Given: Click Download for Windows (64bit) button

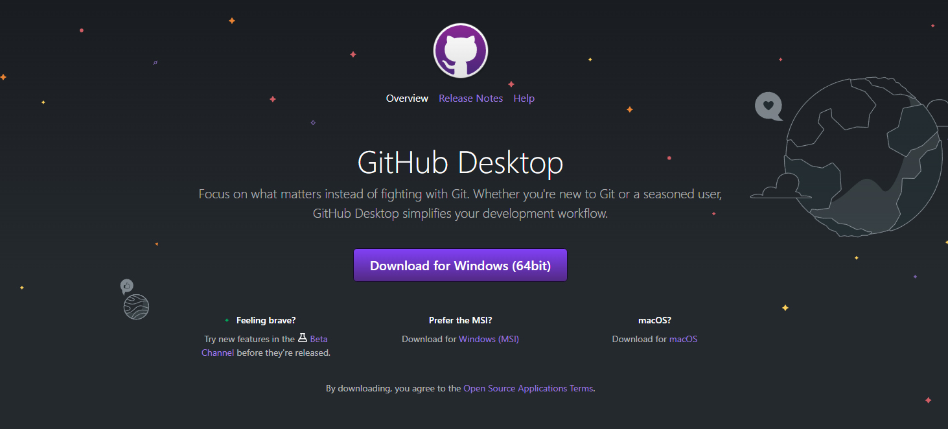Looking at the screenshot, I should (x=460, y=266).
